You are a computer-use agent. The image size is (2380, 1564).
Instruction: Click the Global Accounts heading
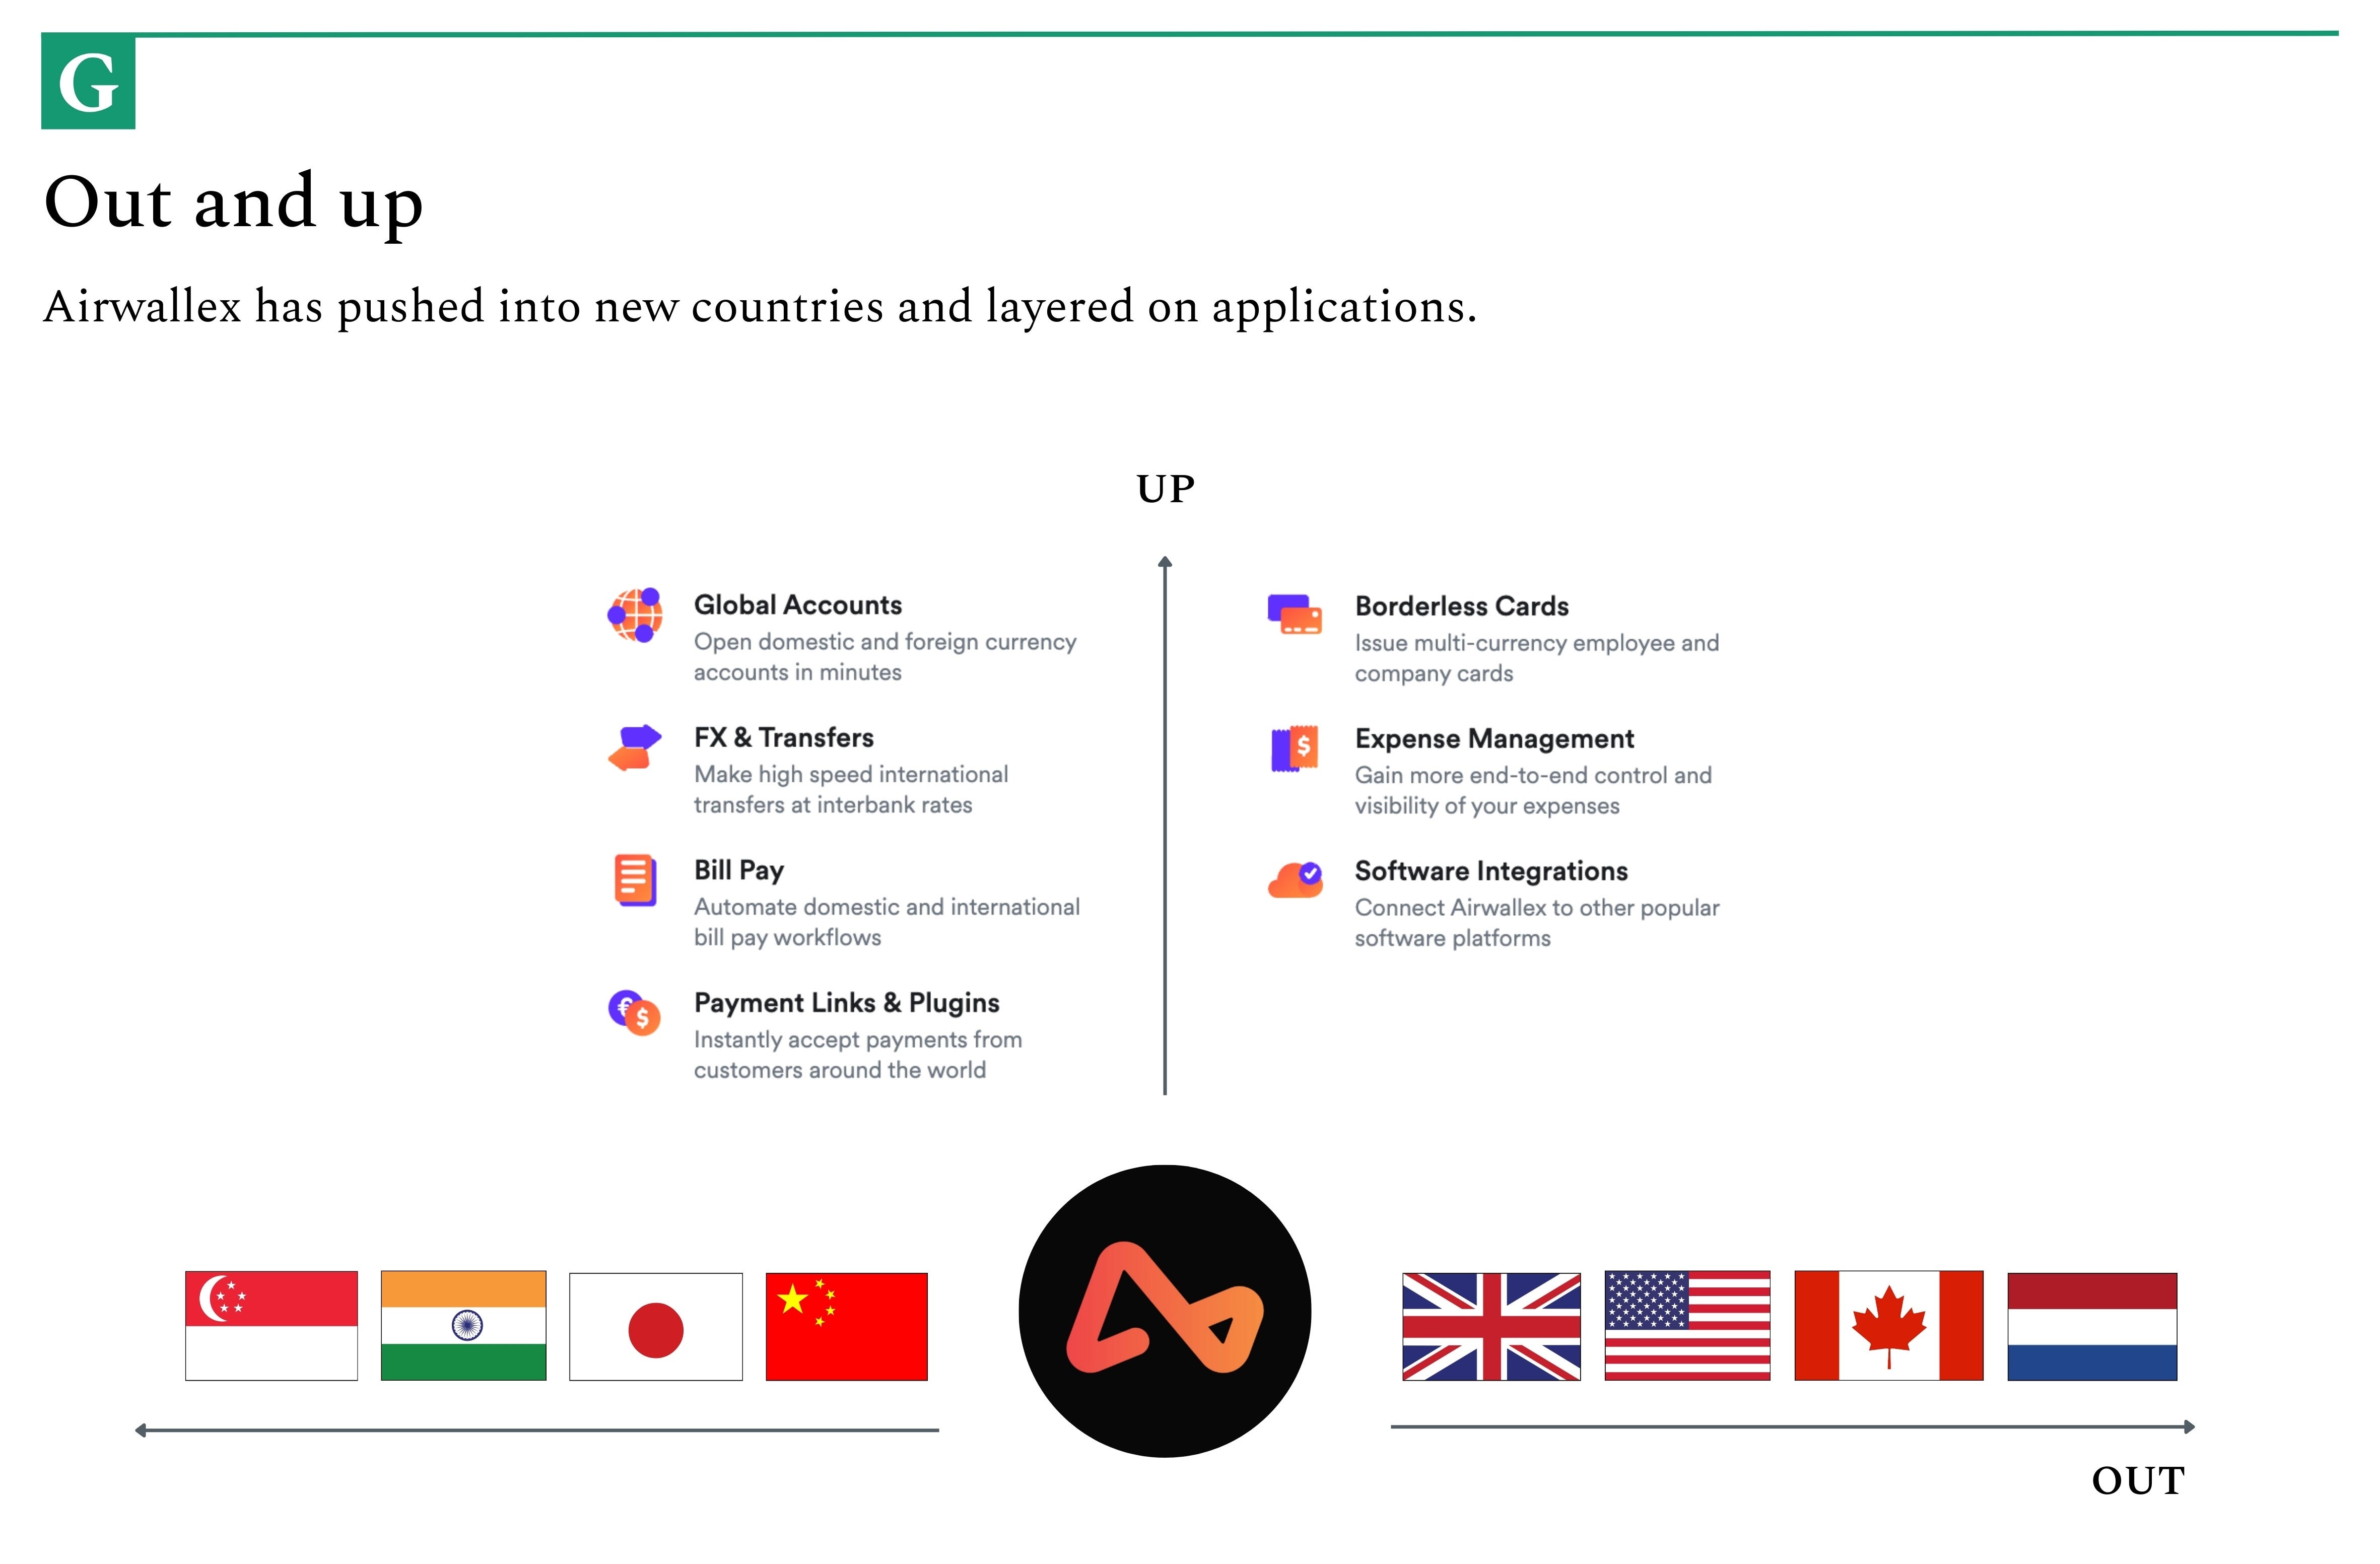coord(798,605)
